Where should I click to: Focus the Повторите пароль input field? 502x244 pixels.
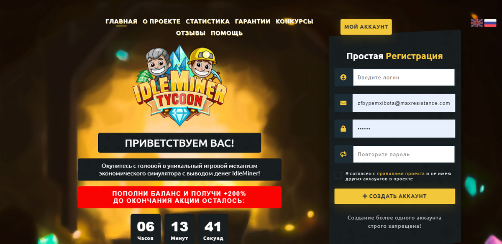click(x=404, y=154)
